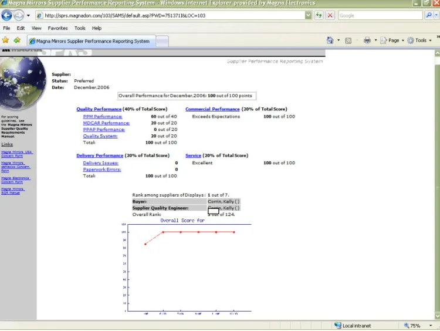Click the Buyer name 'Corrin, Kelly'
This screenshot has height=331, width=440.
coord(224,201)
